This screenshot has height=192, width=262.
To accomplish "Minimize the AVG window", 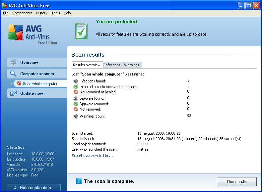I will click(x=241, y=6).
